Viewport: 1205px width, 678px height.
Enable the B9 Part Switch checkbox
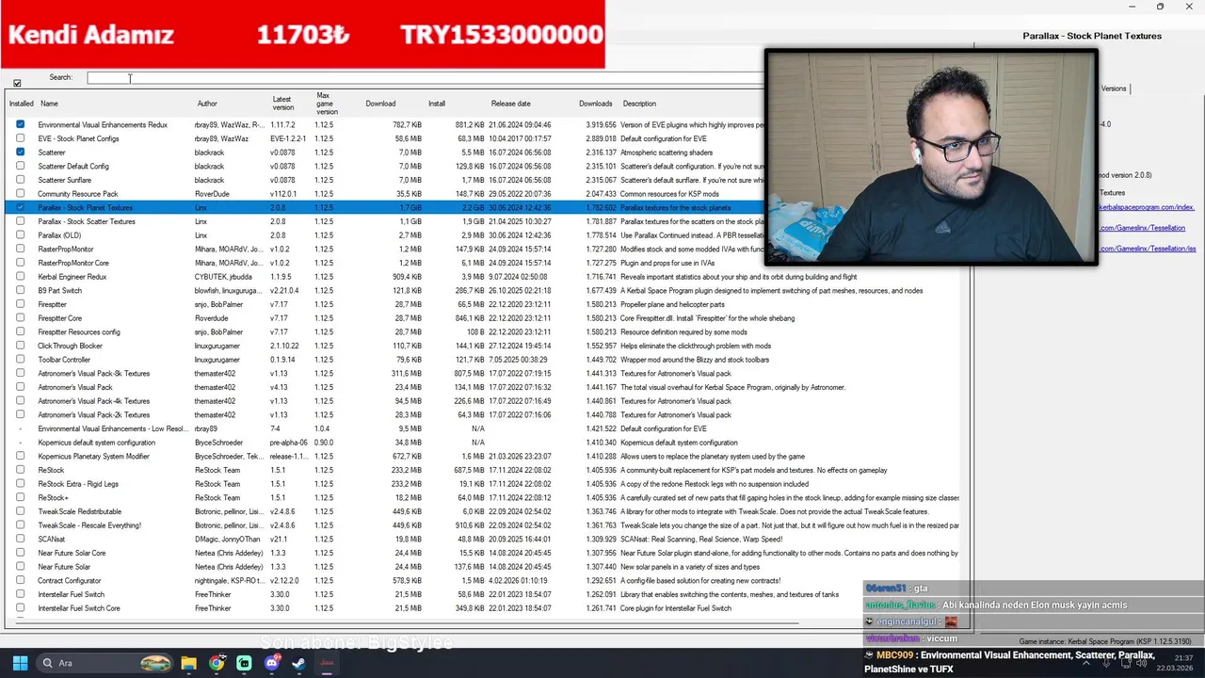21,290
